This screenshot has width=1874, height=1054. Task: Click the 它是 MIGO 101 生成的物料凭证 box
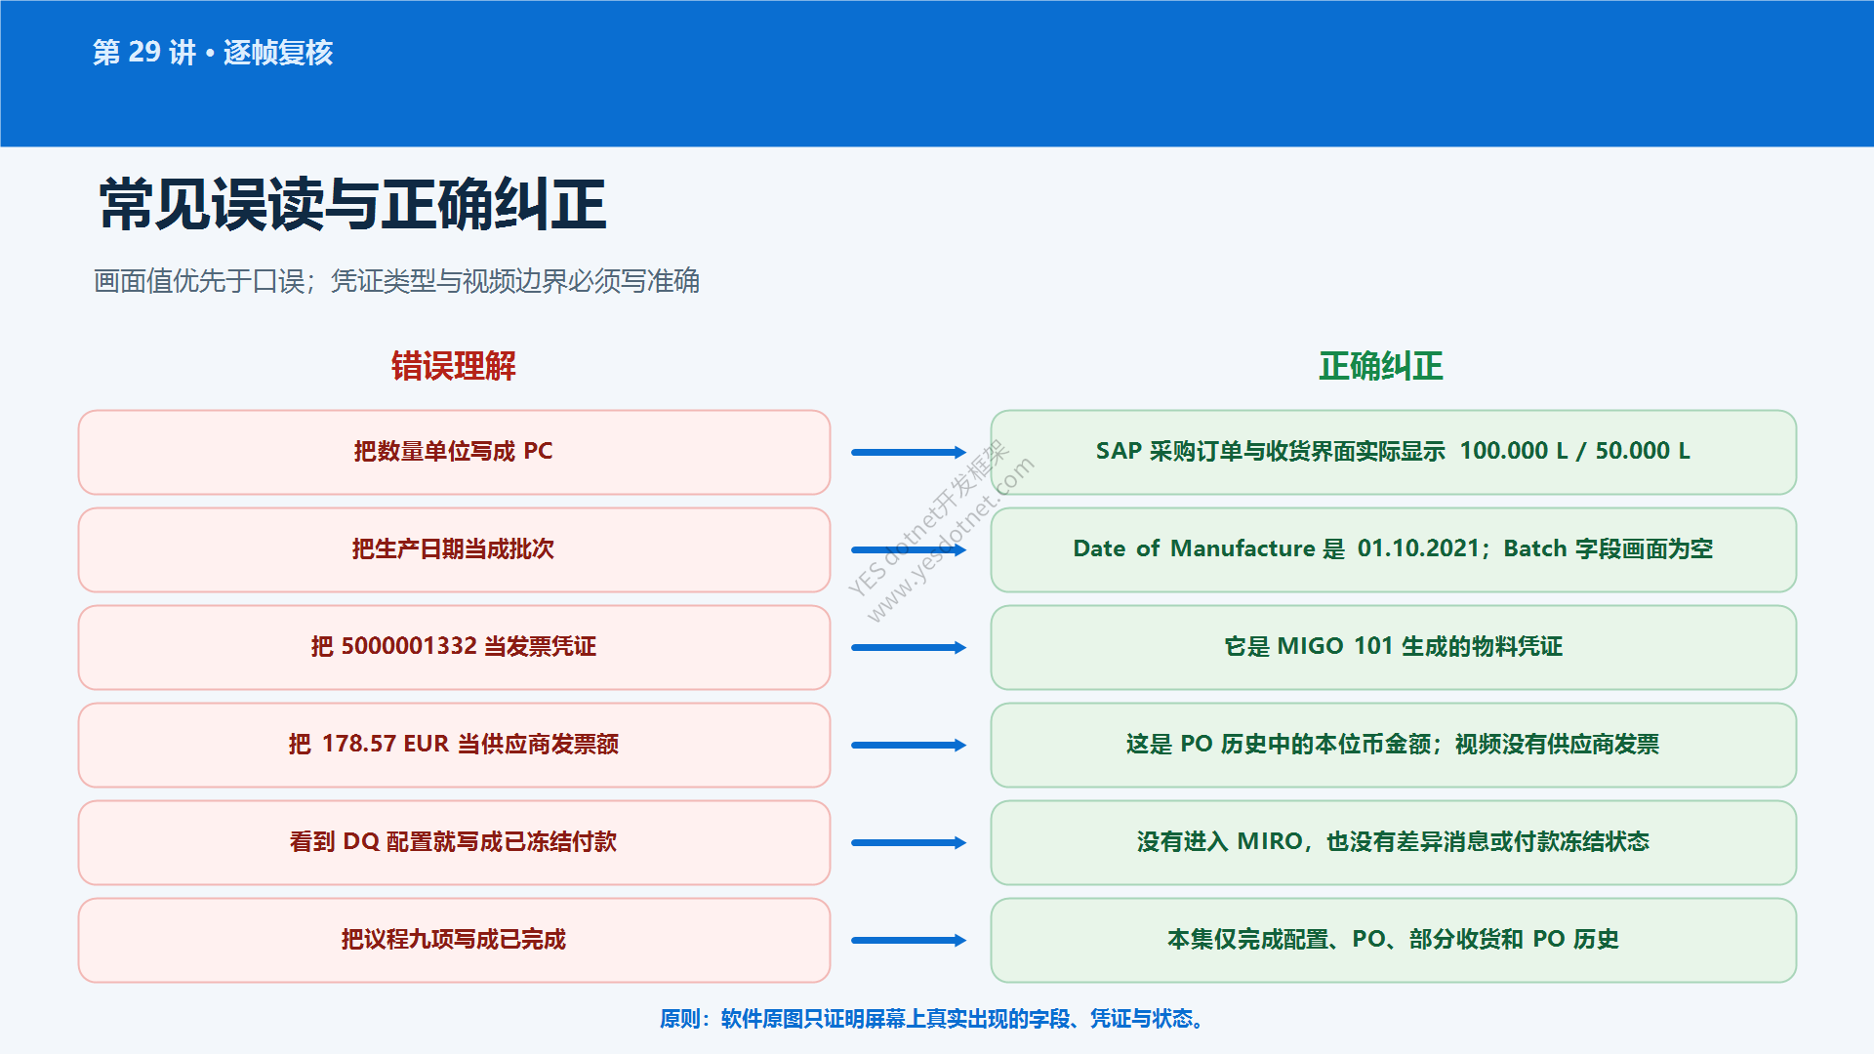pos(1393,647)
